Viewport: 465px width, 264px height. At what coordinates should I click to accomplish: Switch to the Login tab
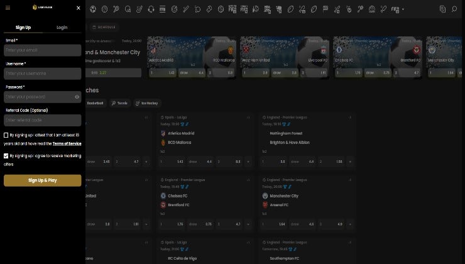[x=62, y=27]
